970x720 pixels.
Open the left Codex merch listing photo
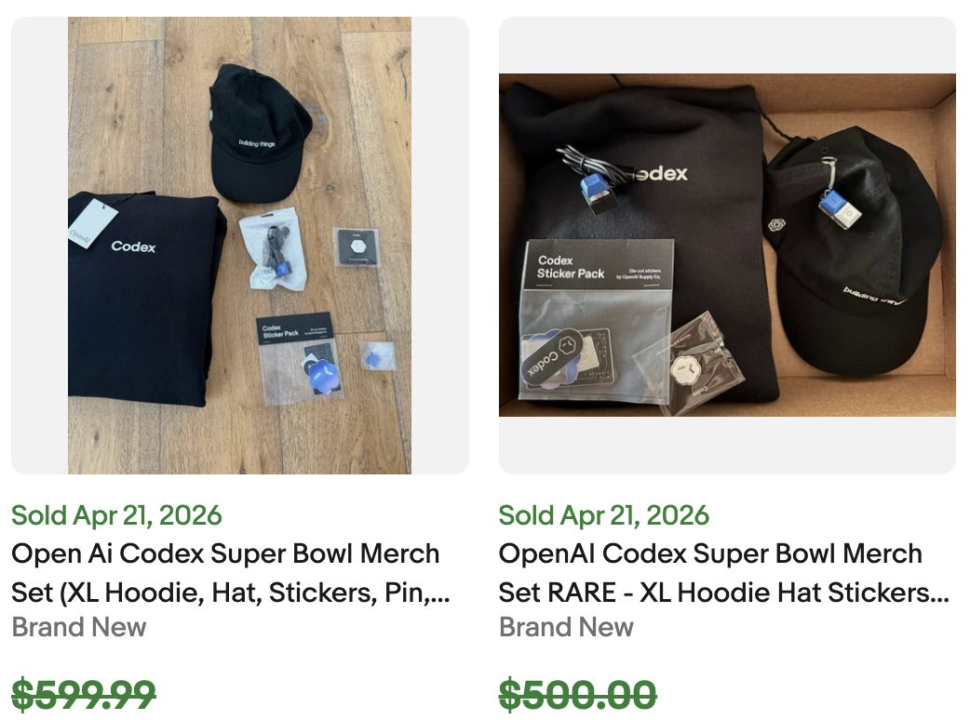click(x=239, y=244)
